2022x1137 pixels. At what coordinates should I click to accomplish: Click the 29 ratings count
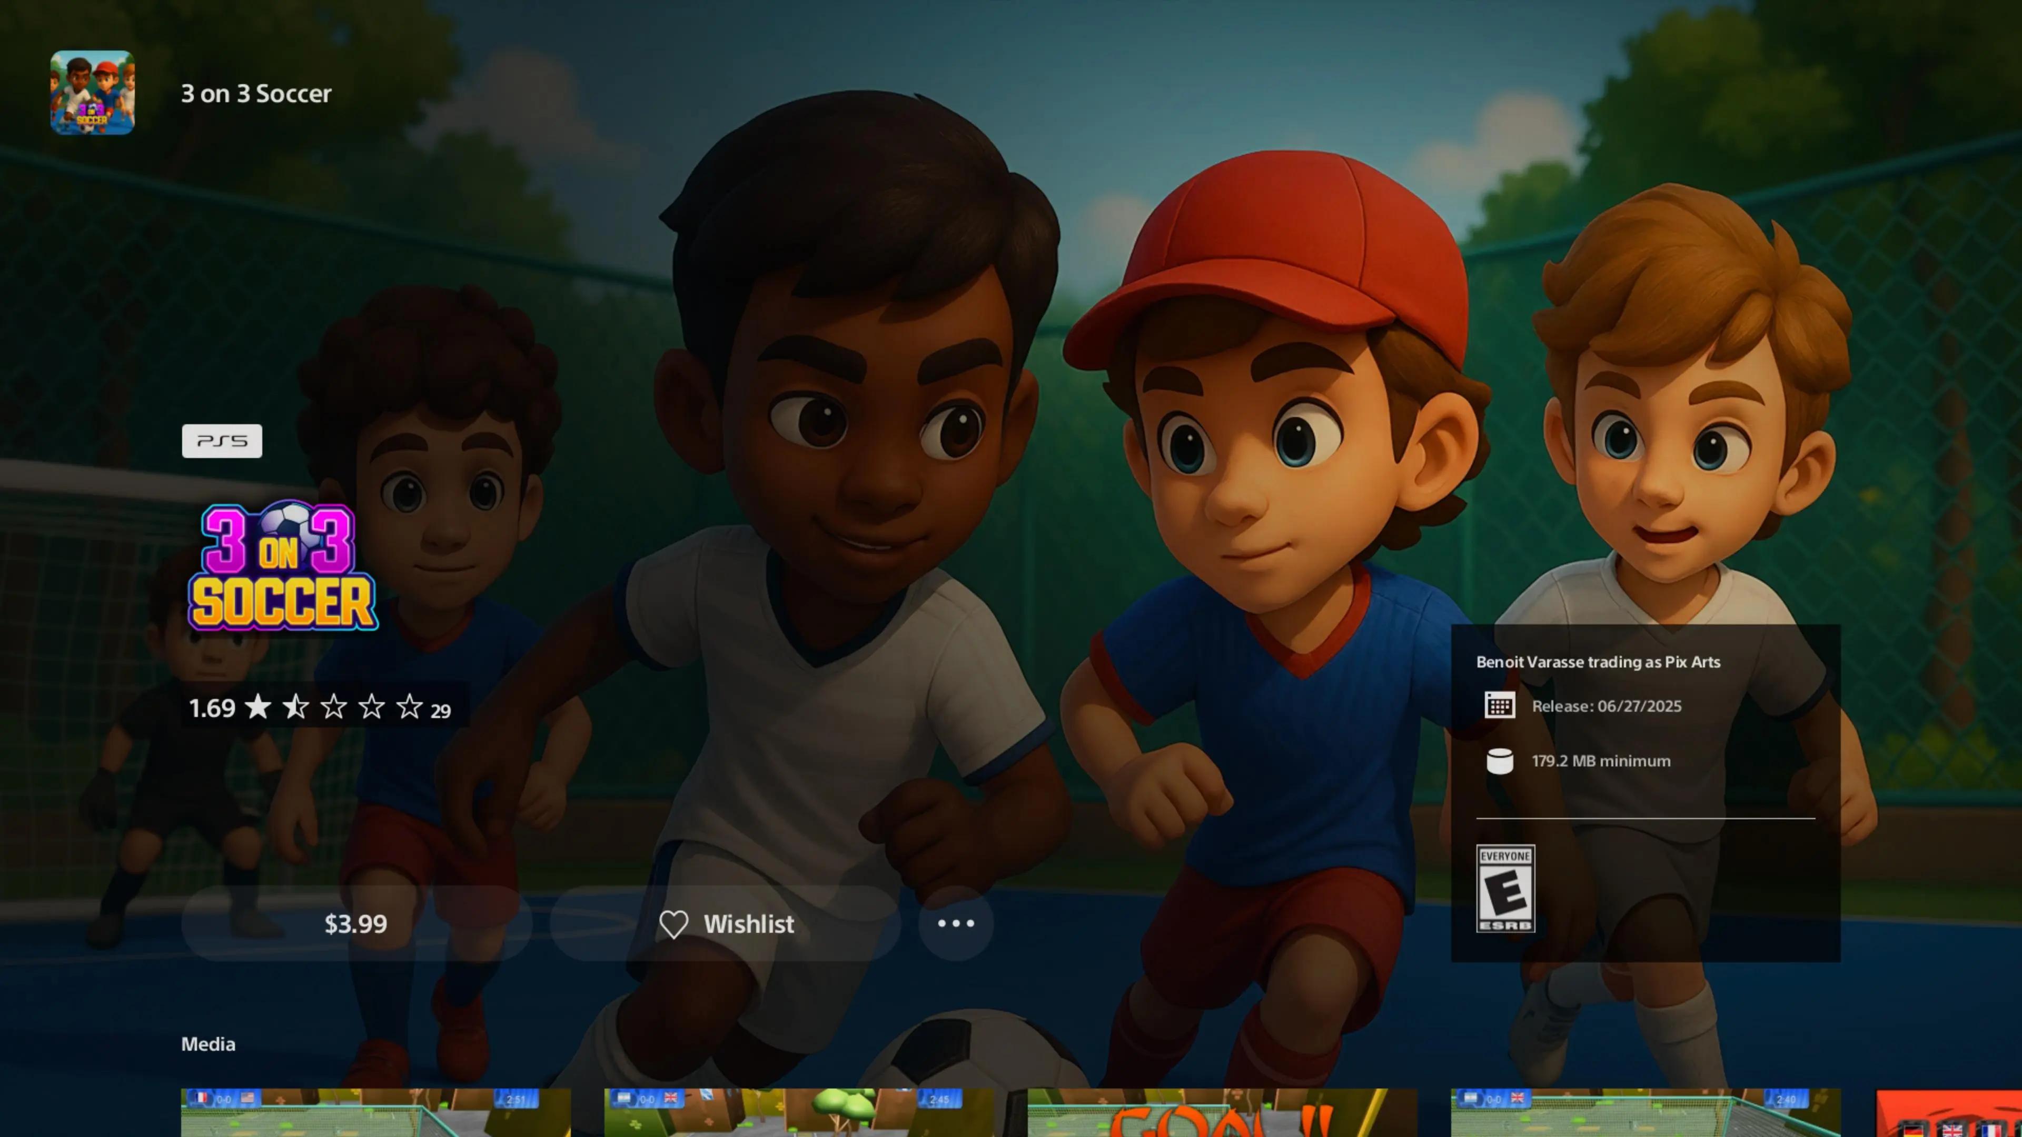441,711
